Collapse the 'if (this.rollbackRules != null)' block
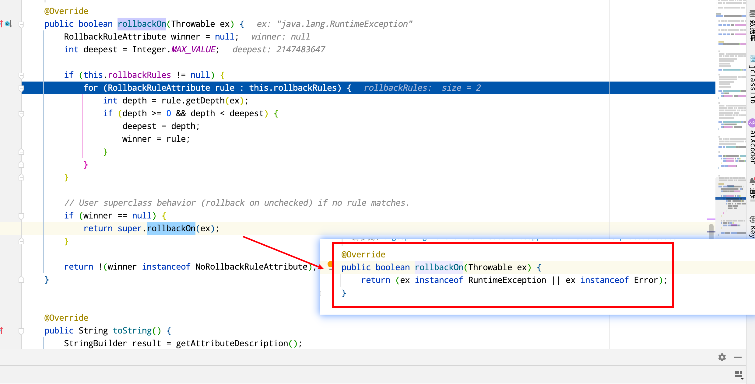The image size is (755, 384). [21, 75]
